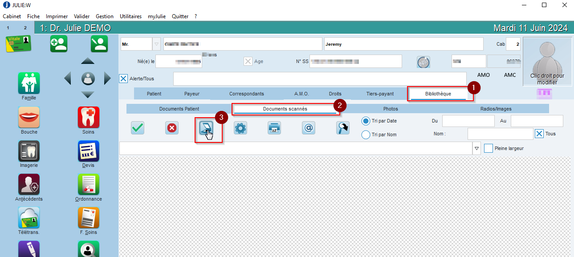Viewport: 574px width, 257px height.
Task: Open the Ordonnance module
Action: click(88, 185)
